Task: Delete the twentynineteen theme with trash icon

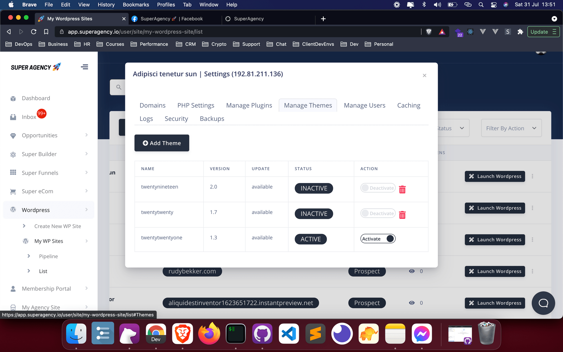Action: (x=402, y=190)
